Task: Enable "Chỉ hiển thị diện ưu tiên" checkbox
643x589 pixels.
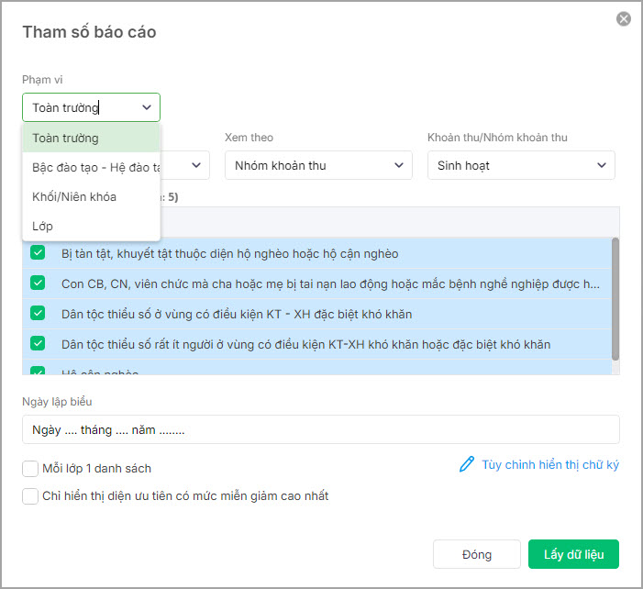Action: (x=30, y=496)
